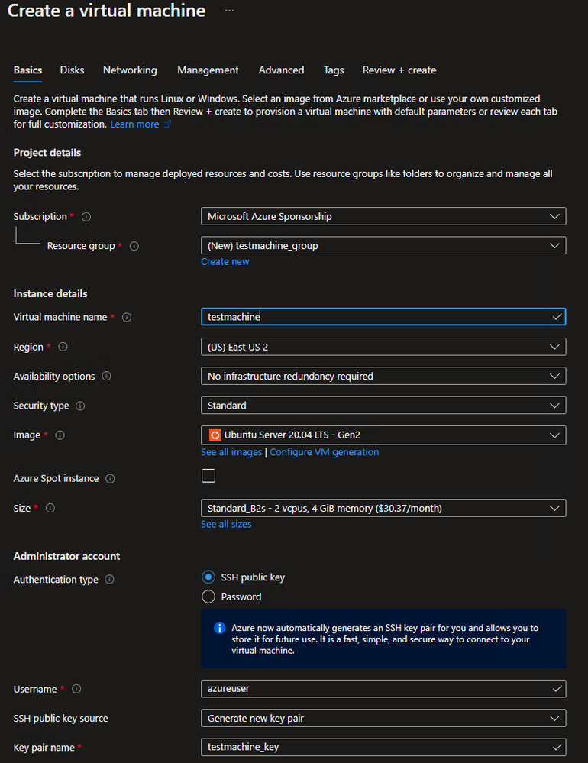Image resolution: width=588 pixels, height=763 pixels.
Task: Select SSH public key authentication
Action: point(208,577)
